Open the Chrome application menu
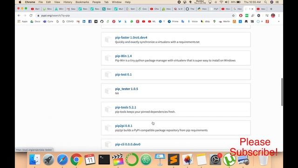This screenshot has height=168, width=298. 30,2
